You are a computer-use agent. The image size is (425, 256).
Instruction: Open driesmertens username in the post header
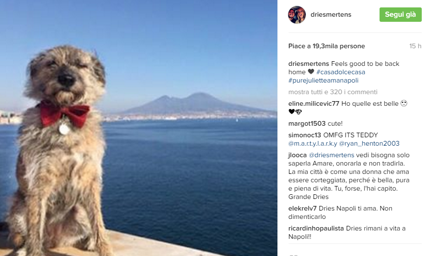[x=331, y=15]
